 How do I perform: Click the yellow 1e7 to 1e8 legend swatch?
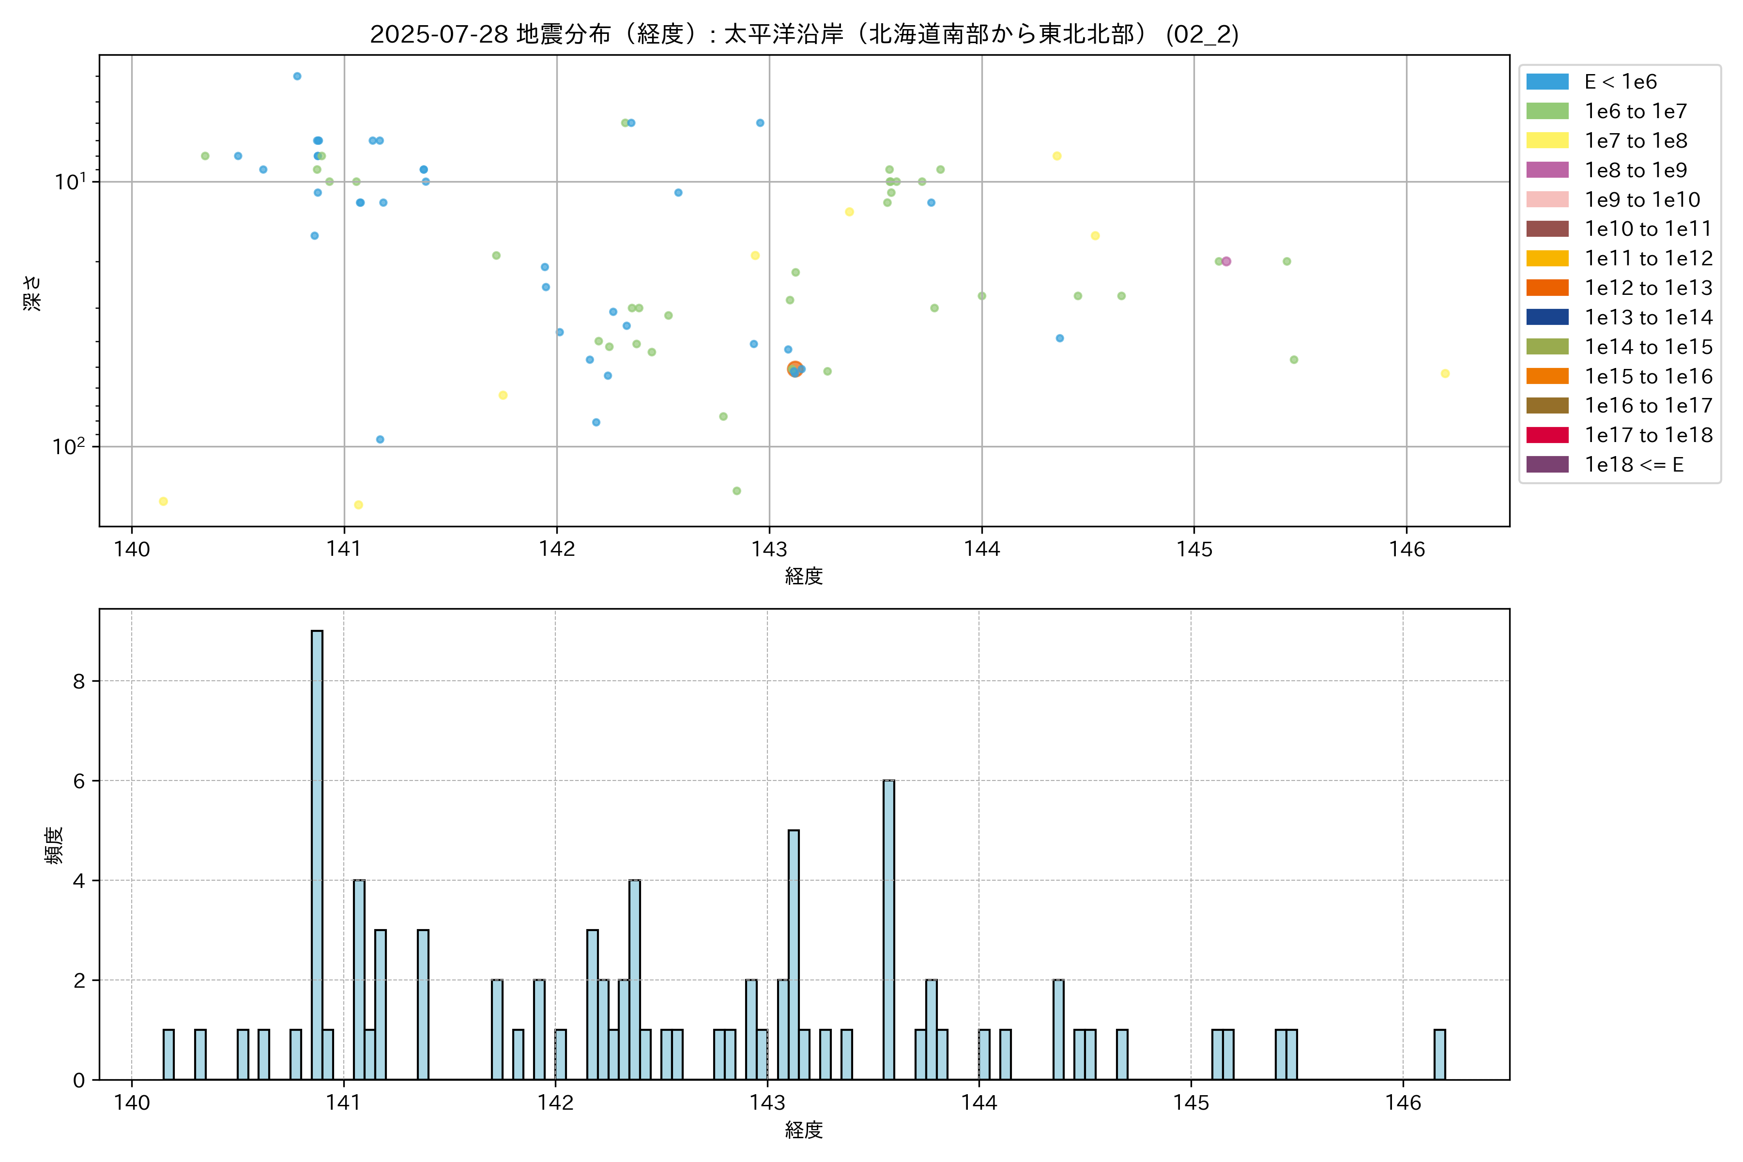(1546, 141)
